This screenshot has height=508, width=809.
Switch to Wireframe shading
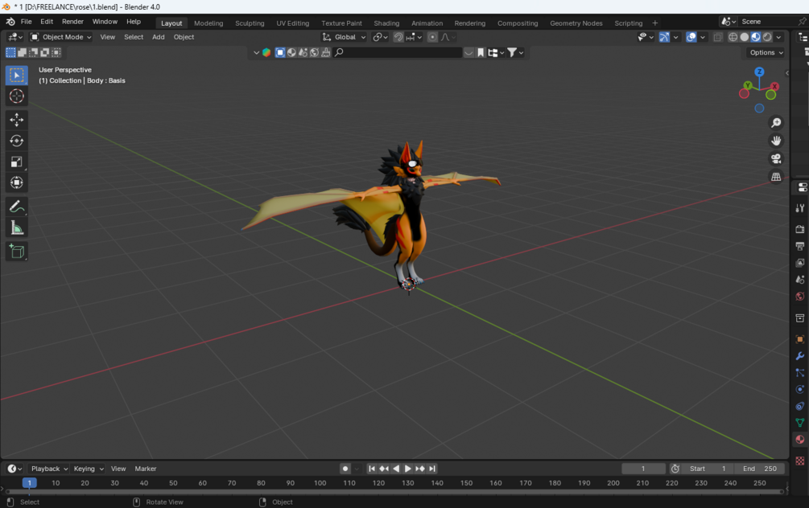(x=733, y=37)
